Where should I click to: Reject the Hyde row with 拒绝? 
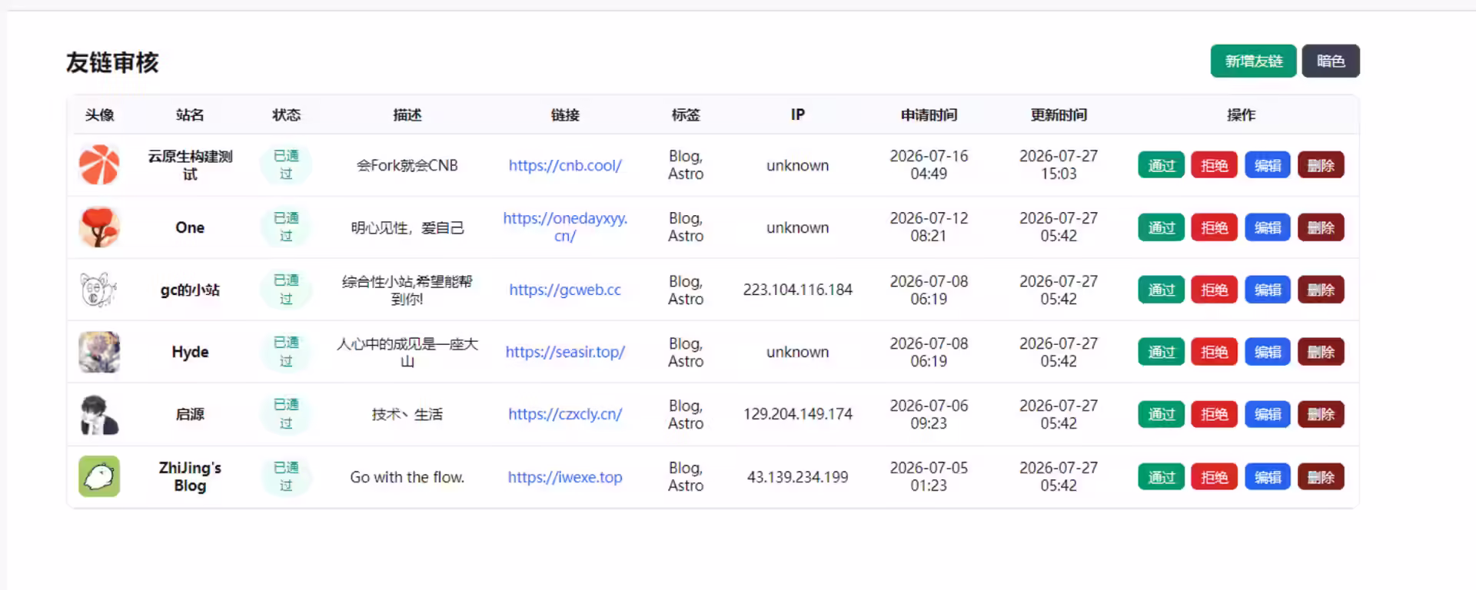(1215, 352)
